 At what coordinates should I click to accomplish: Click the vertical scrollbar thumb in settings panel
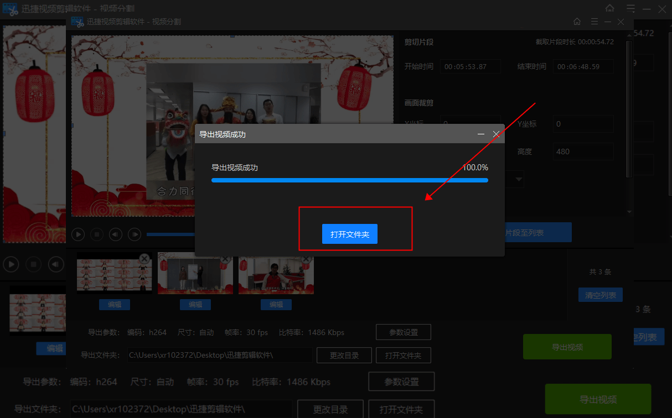[629, 108]
